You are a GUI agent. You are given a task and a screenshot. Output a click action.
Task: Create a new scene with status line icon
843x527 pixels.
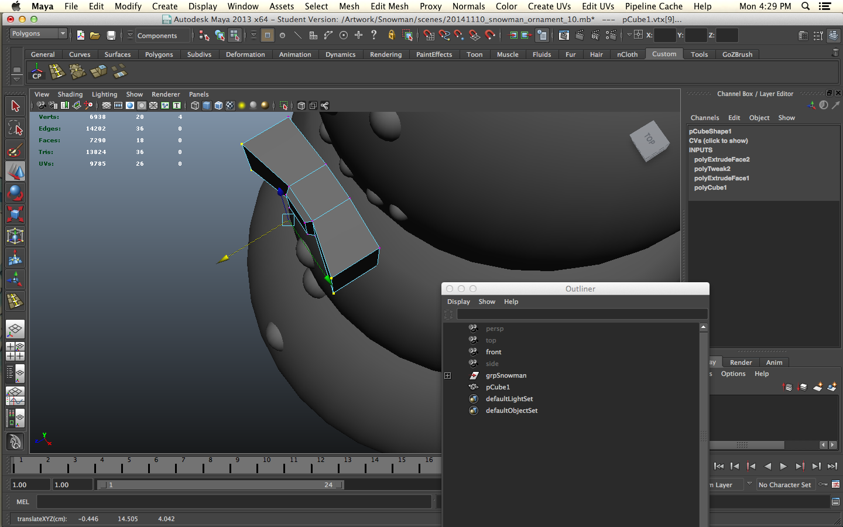coord(80,35)
